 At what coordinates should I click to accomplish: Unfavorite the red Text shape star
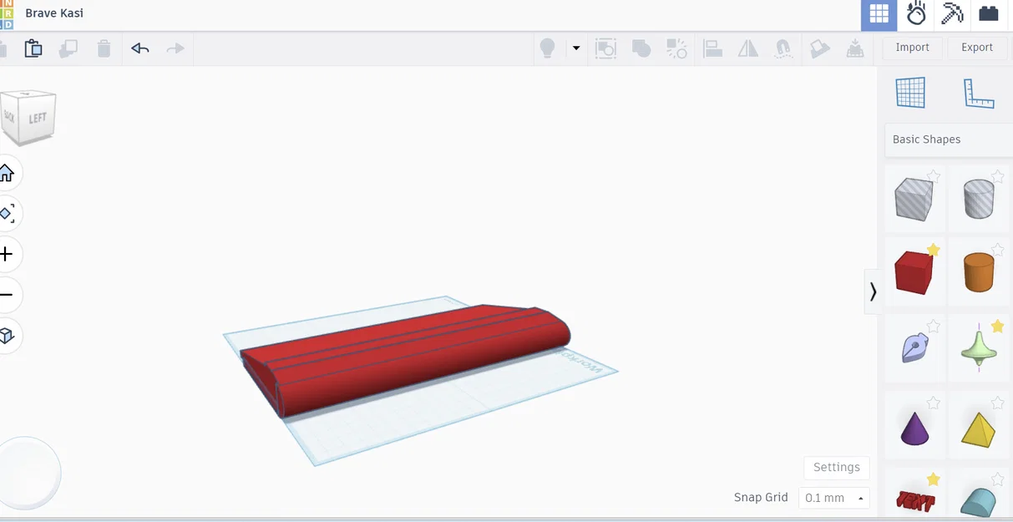[x=934, y=479]
